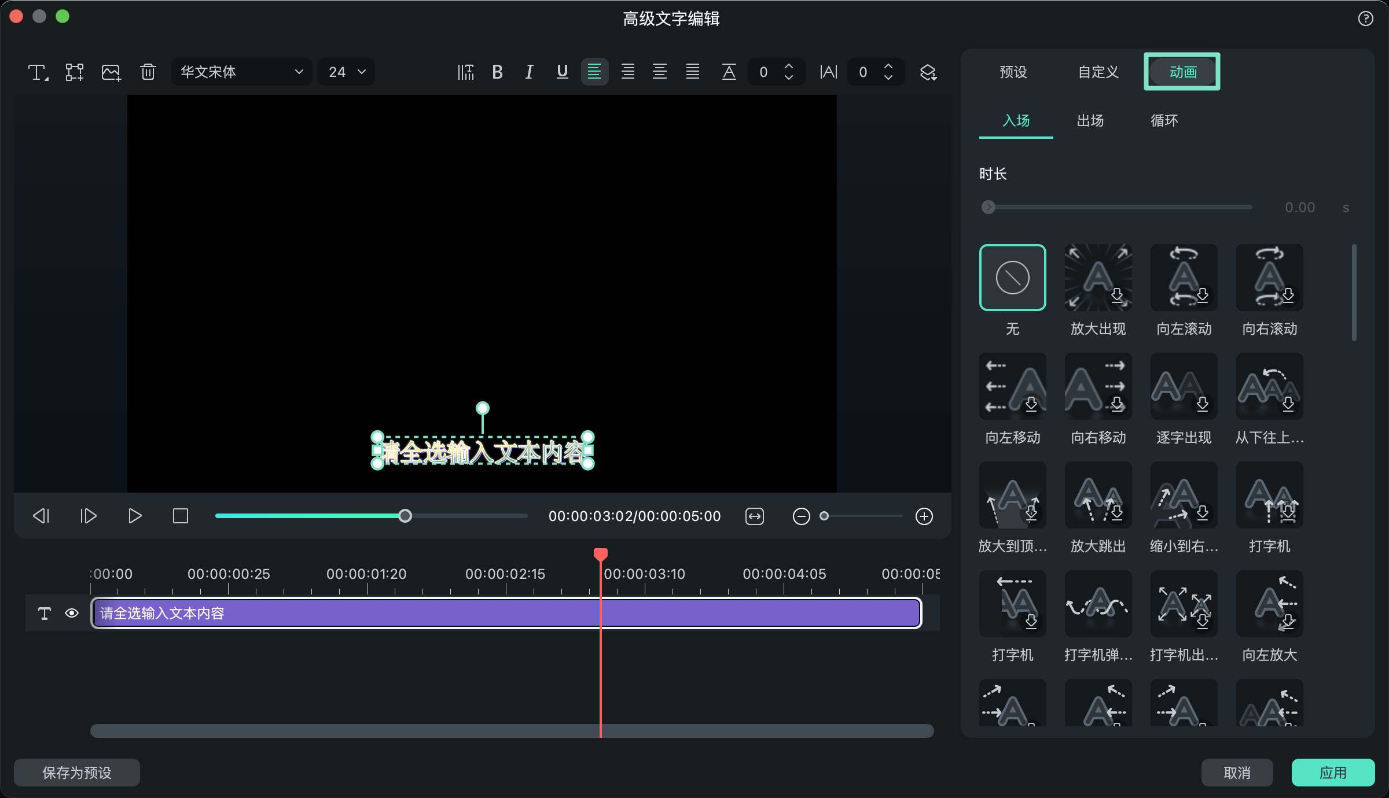Viewport: 1389px width, 798px height.
Task: Click the trash delete icon
Action: (148, 72)
